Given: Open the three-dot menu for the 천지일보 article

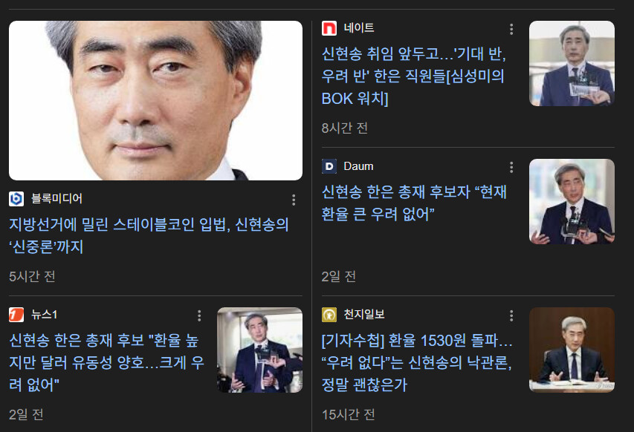Looking at the screenshot, I should pos(511,315).
